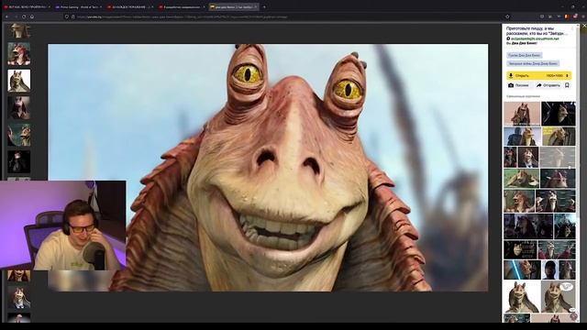
Task: Select the dark left strip thumbnail below the highlighted one
Action: point(18,108)
